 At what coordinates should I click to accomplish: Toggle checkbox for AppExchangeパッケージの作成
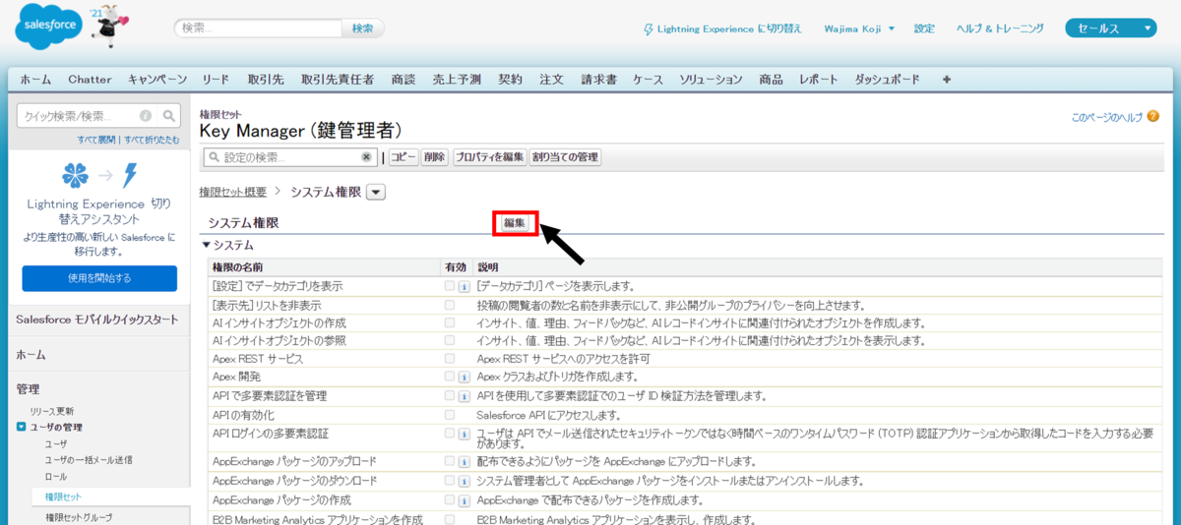(450, 499)
